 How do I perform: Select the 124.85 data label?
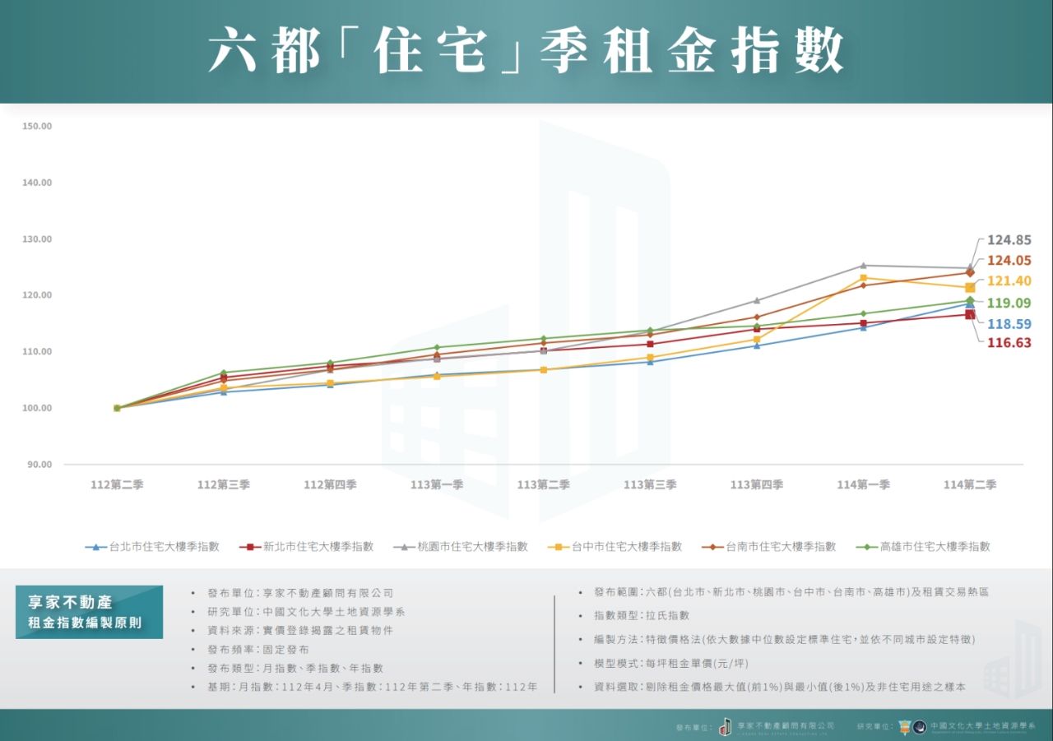tap(1009, 240)
